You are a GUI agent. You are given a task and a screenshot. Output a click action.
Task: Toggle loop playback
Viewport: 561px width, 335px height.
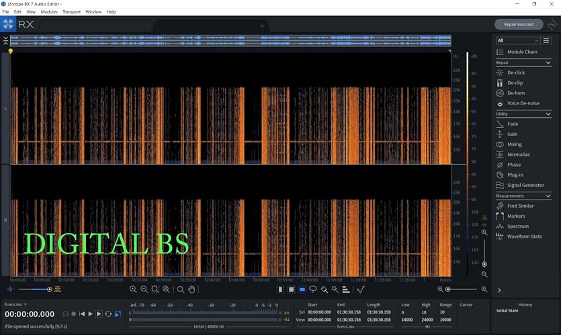click(x=108, y=314)
